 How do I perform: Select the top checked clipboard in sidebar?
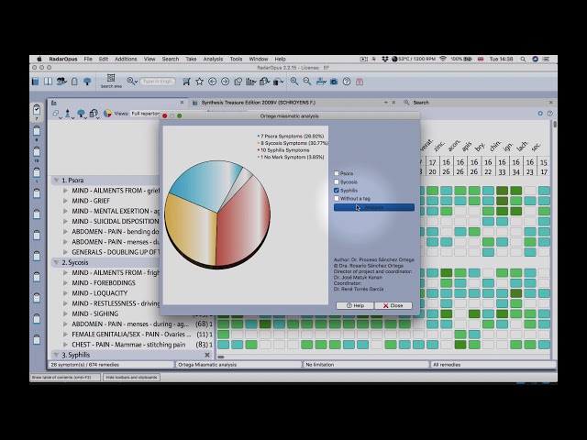pyautogui.click(x=37, y=110)
